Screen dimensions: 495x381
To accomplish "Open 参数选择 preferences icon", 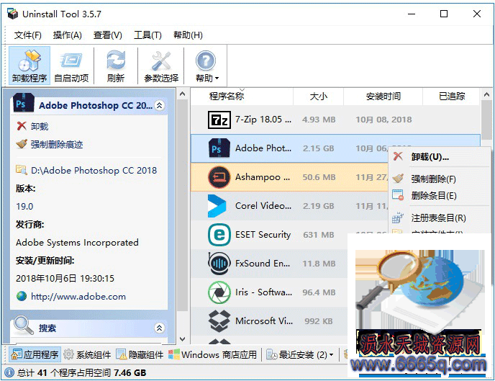I will pos(161,60).
